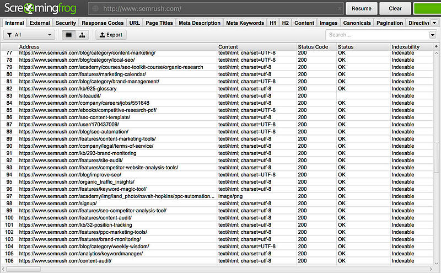Screen dimensions: 441x273
Task: Switch to site tree view icon
Action: pos(82,35)
